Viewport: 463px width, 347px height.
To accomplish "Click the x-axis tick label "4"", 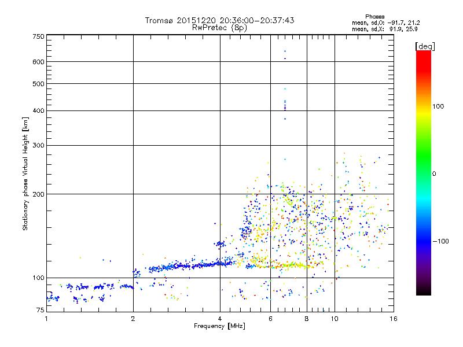I will 220,319.
